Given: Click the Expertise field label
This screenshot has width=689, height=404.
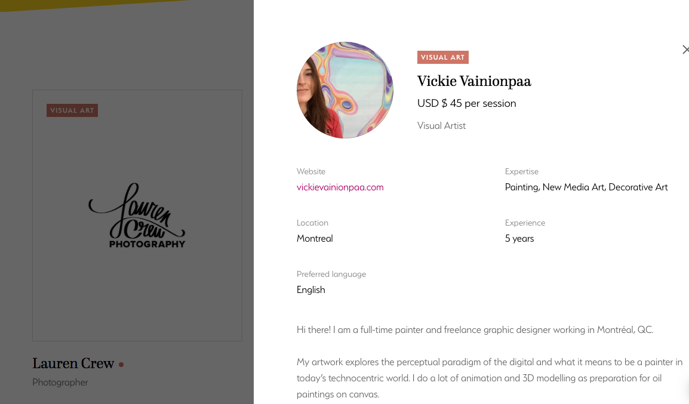Looking at the screenshot, I should coord(521,171).
